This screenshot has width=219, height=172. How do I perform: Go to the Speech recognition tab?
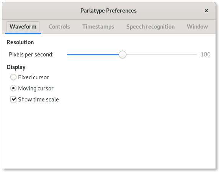click(x=150, y=27)
